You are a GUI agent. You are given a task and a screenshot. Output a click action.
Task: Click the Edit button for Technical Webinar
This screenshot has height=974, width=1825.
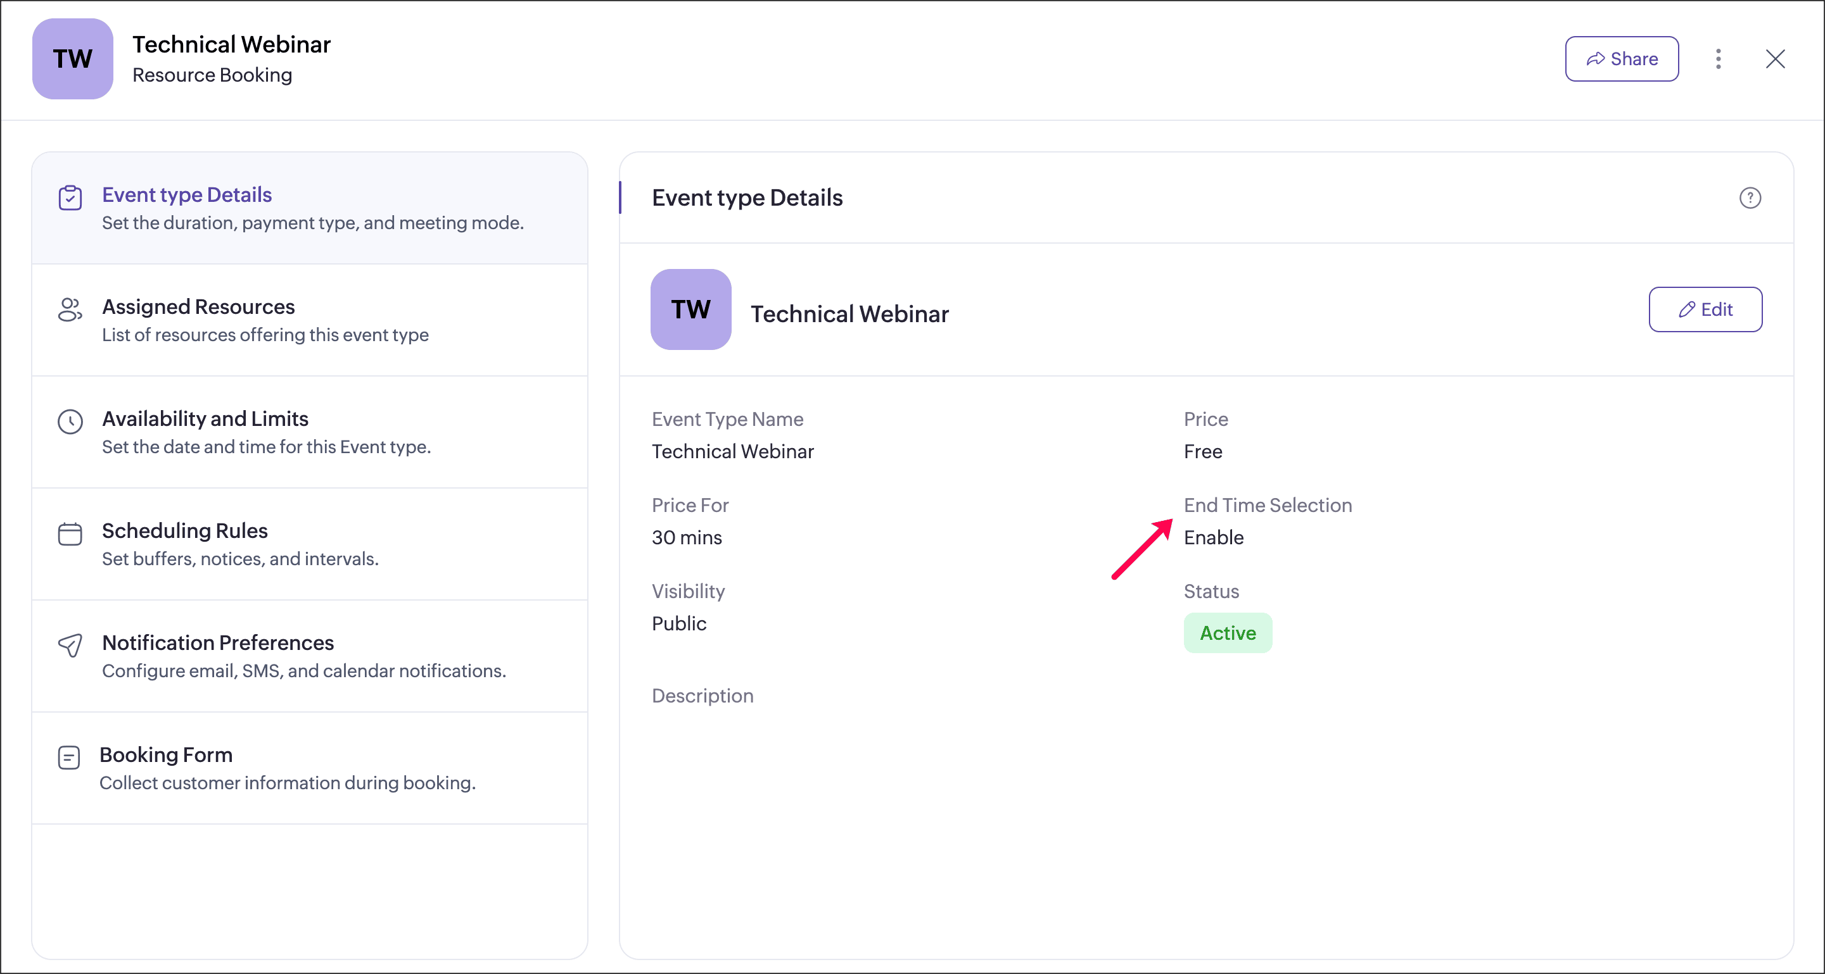1705,309
